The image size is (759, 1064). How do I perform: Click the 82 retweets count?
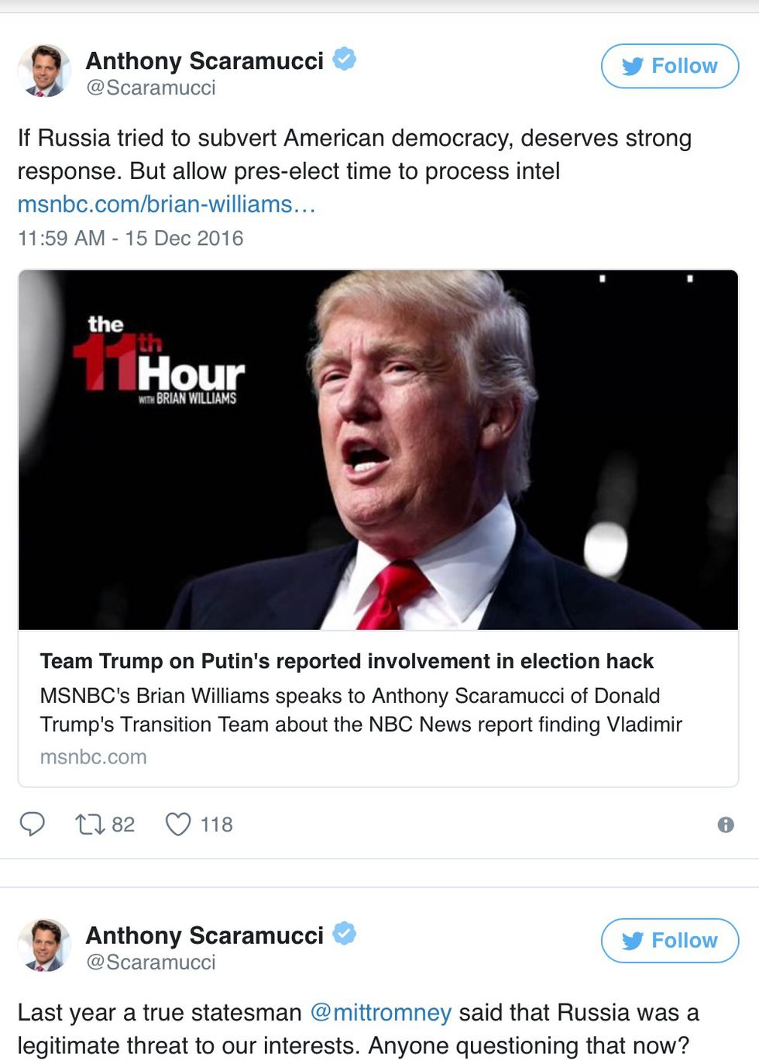tap(123, 825)
